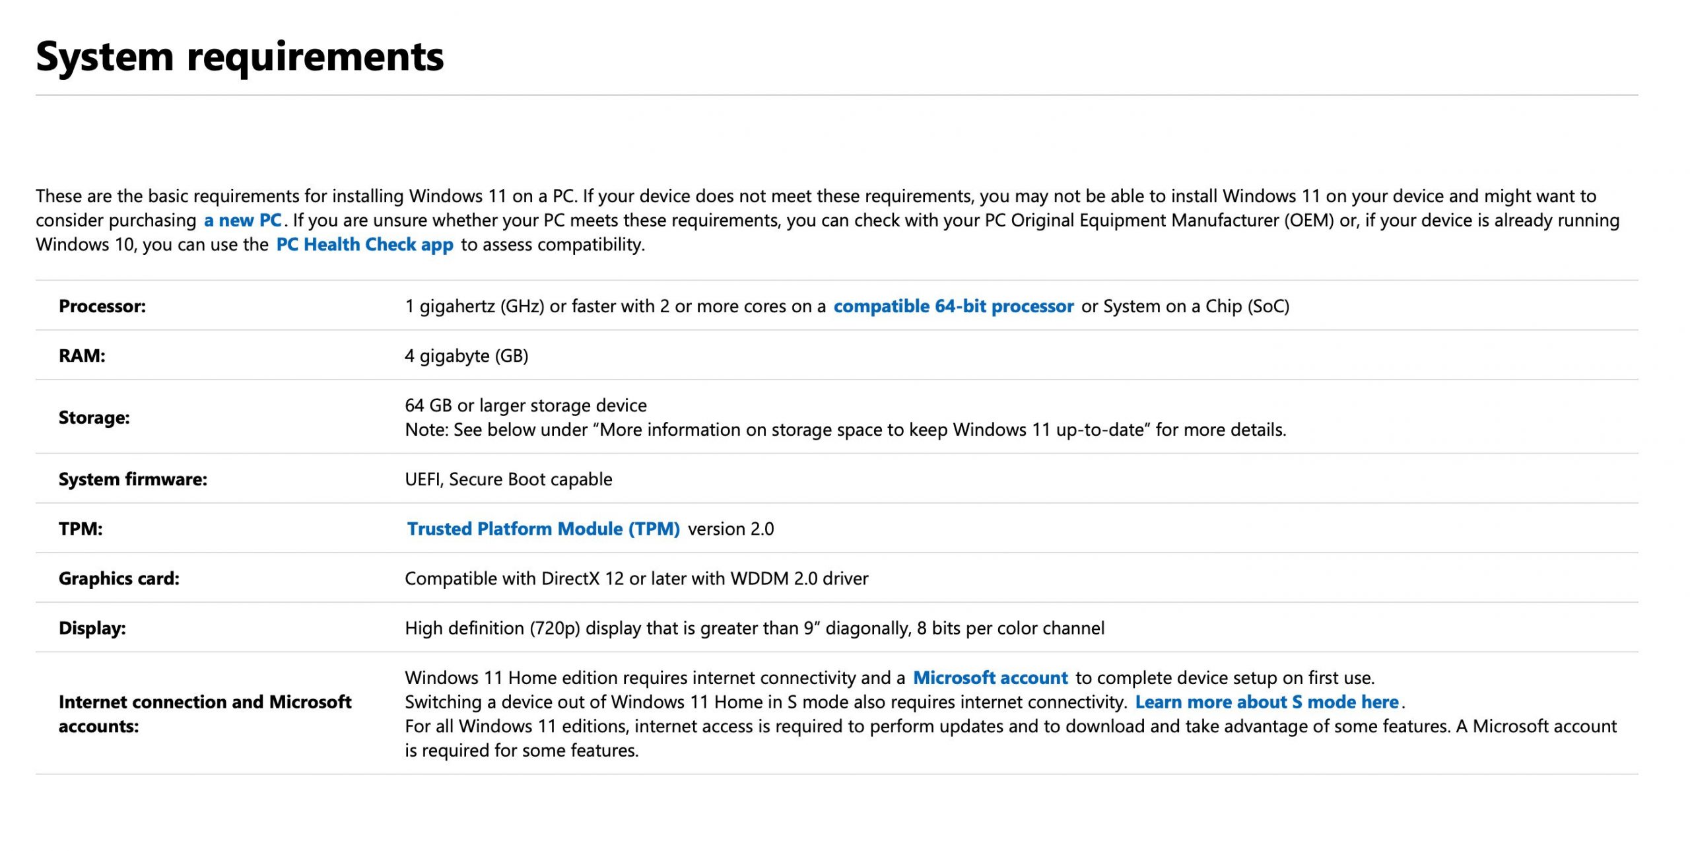Select the System firmware: label

133,479
